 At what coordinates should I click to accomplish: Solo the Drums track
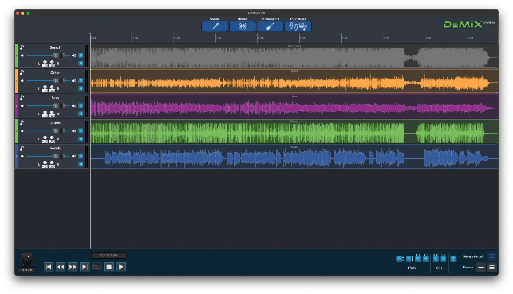pos(80,131)
